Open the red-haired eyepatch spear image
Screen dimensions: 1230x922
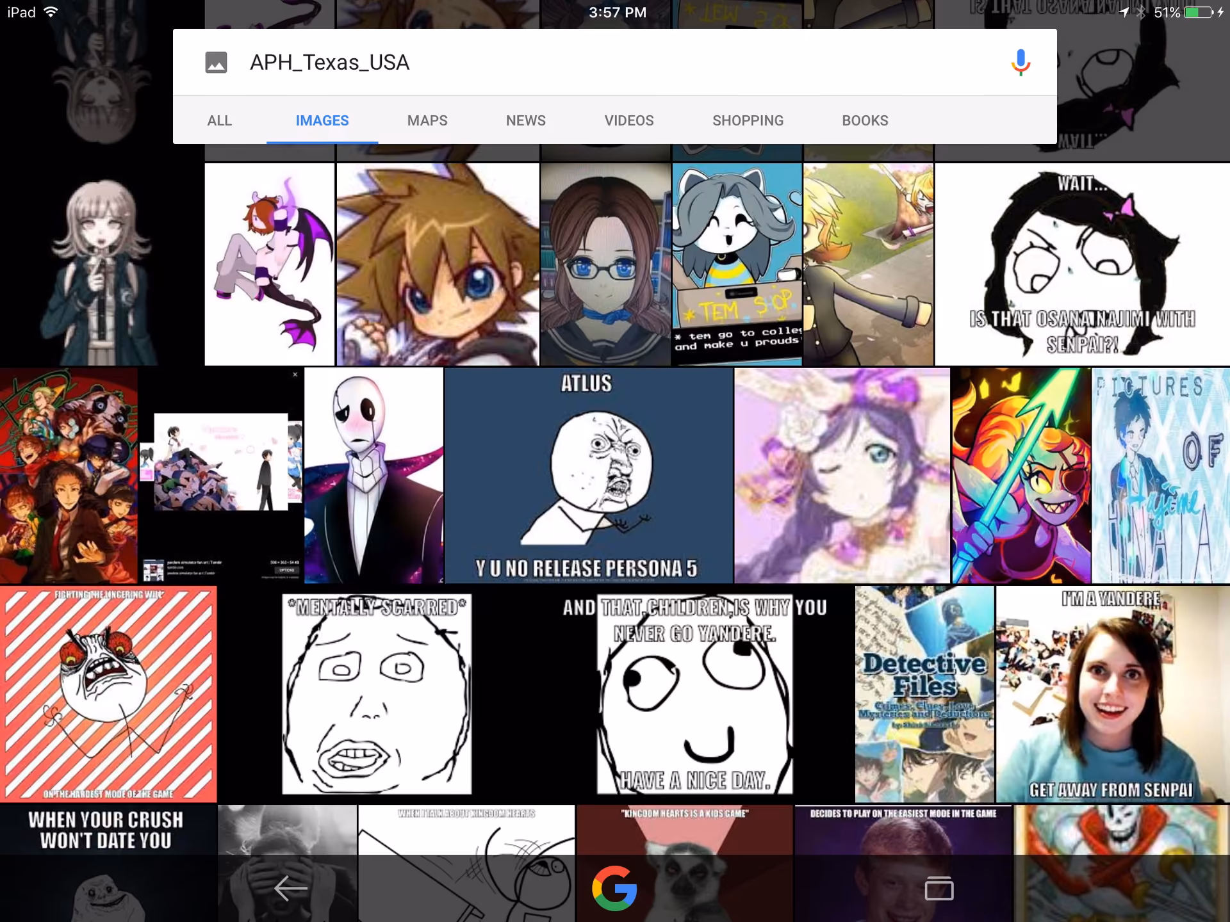point(1021,476)
